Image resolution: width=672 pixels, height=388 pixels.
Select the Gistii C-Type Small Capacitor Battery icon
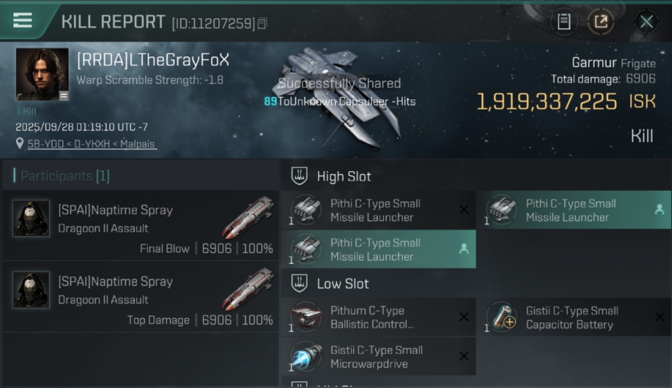[501, 317]
